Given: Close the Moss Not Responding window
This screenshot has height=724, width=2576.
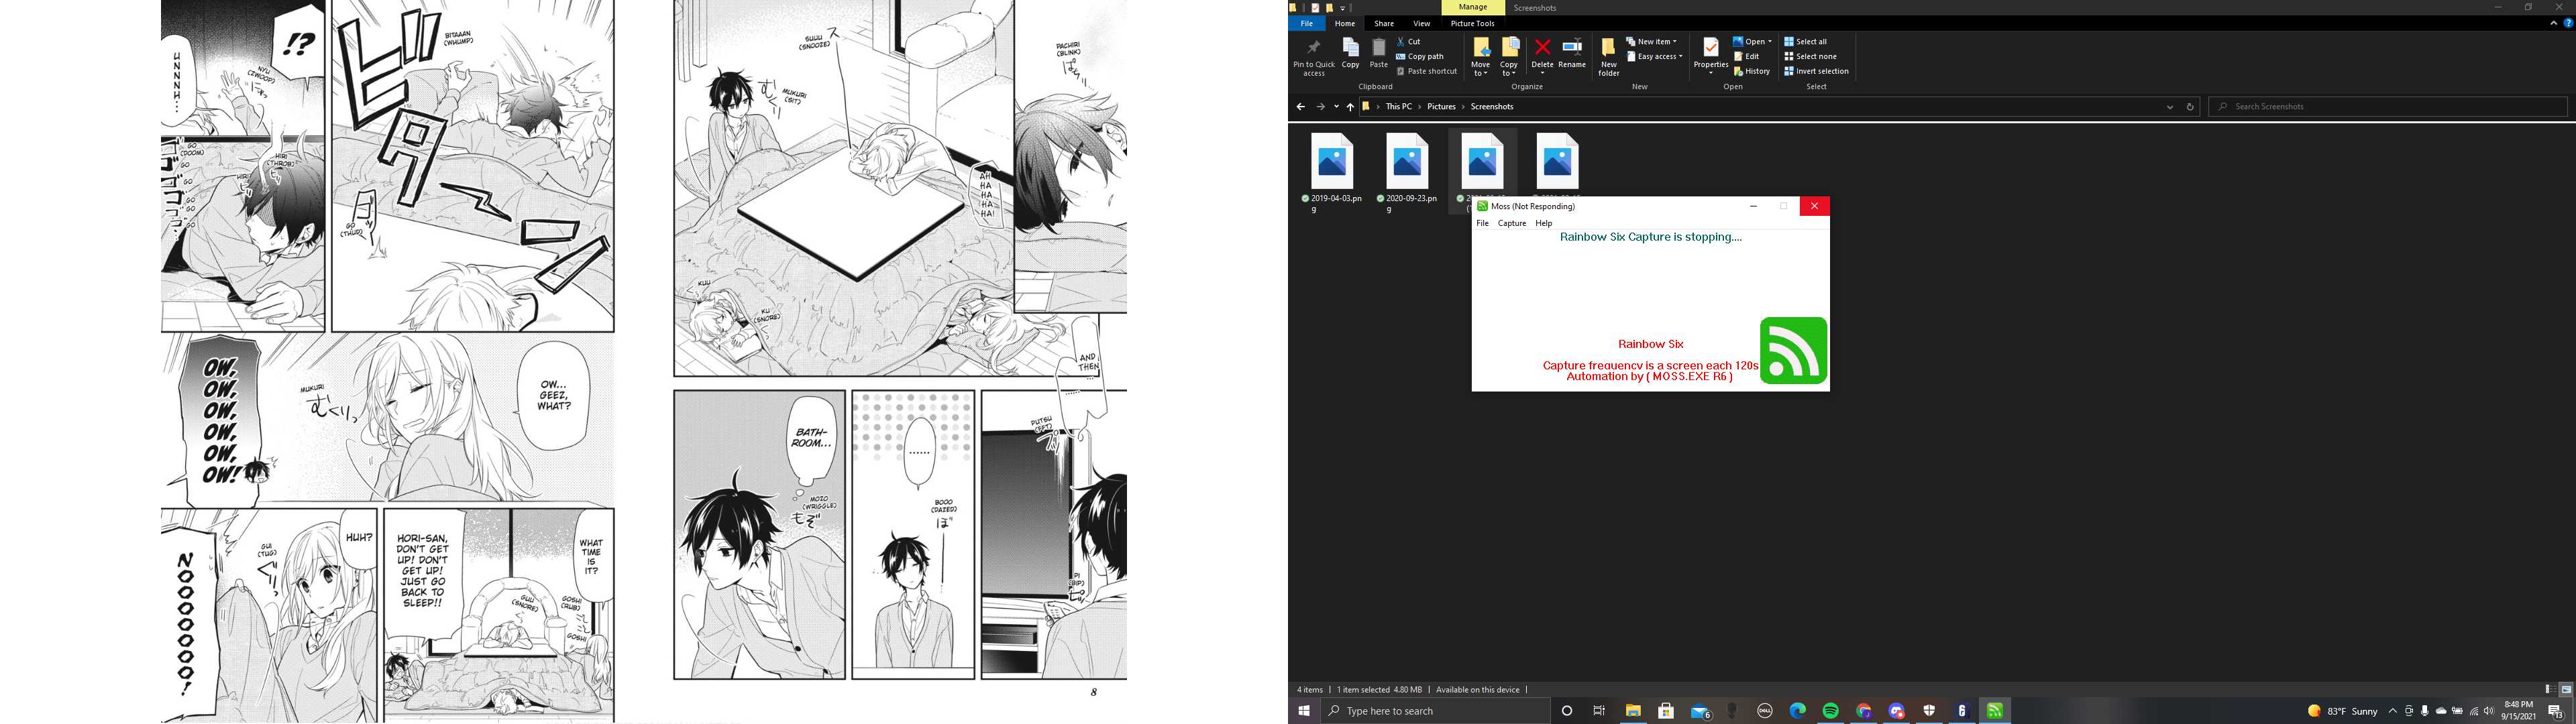Looking at the screenshot, I should [1814, 206].
